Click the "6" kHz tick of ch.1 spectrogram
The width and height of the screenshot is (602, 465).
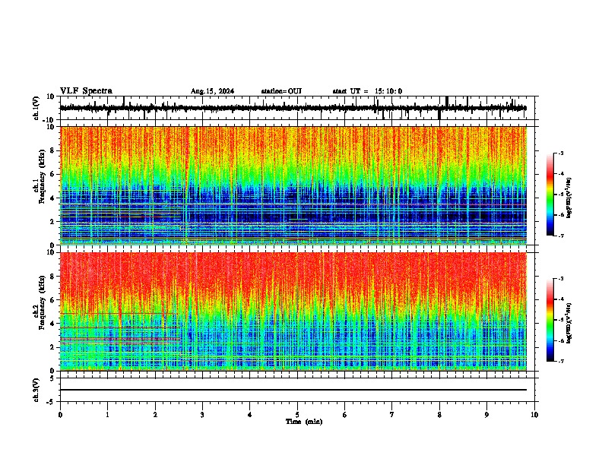click(52, 174)
